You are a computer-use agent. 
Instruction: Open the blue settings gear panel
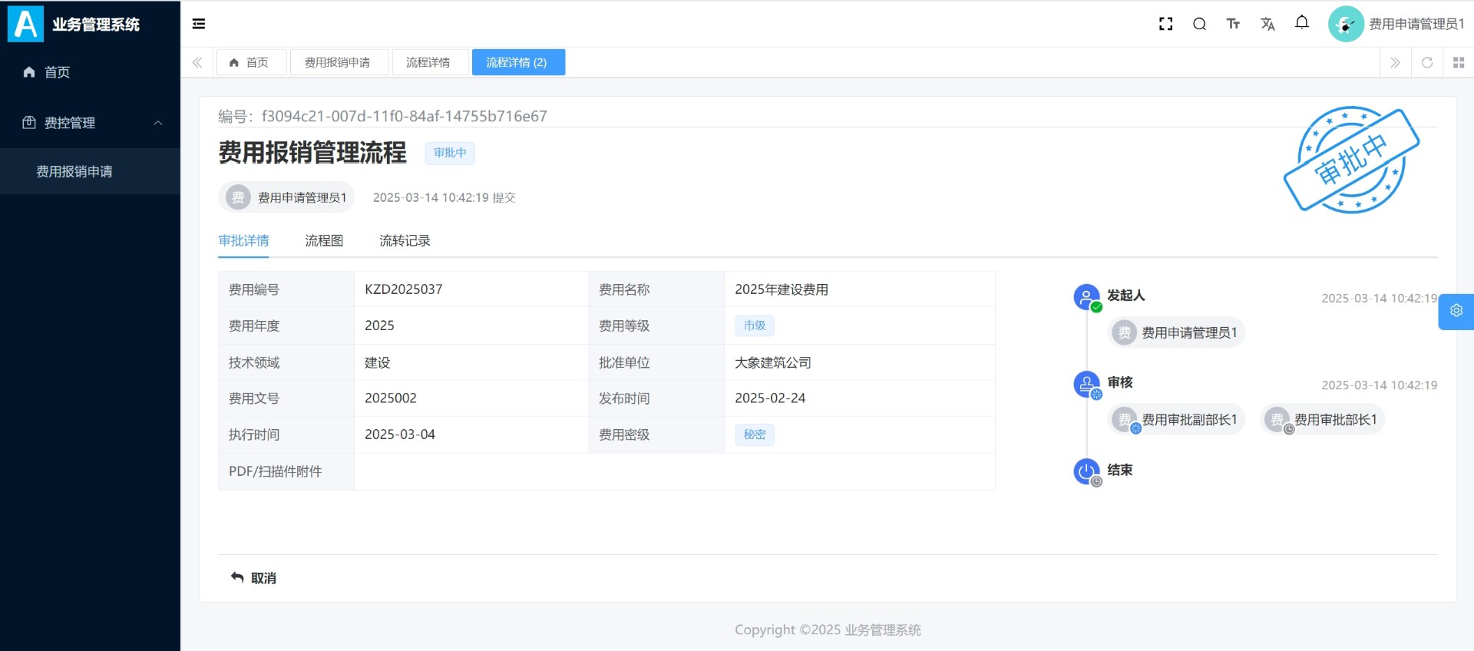point(1456,311)
